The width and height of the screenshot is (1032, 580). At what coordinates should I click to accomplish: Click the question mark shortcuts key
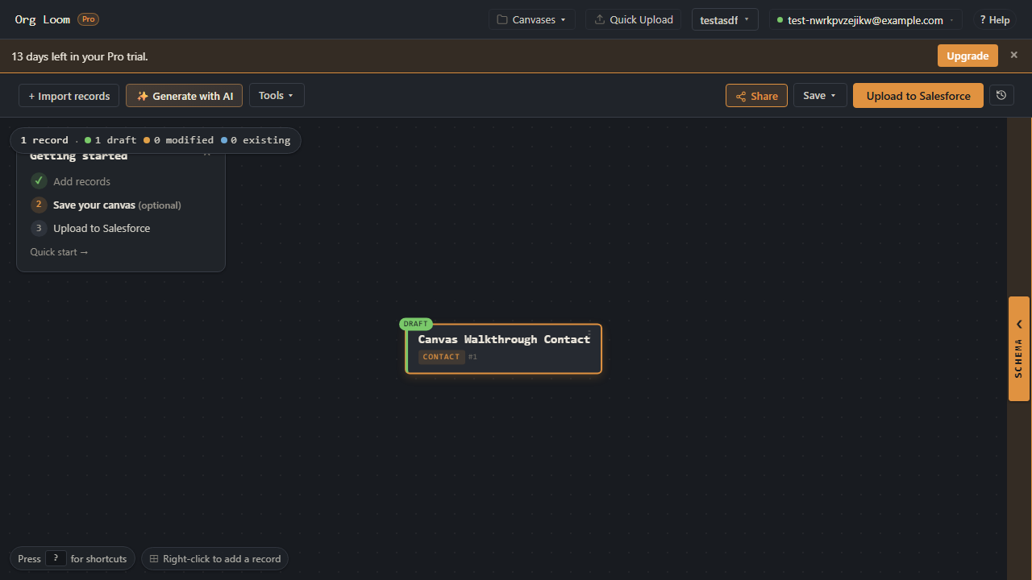[56, 558]
